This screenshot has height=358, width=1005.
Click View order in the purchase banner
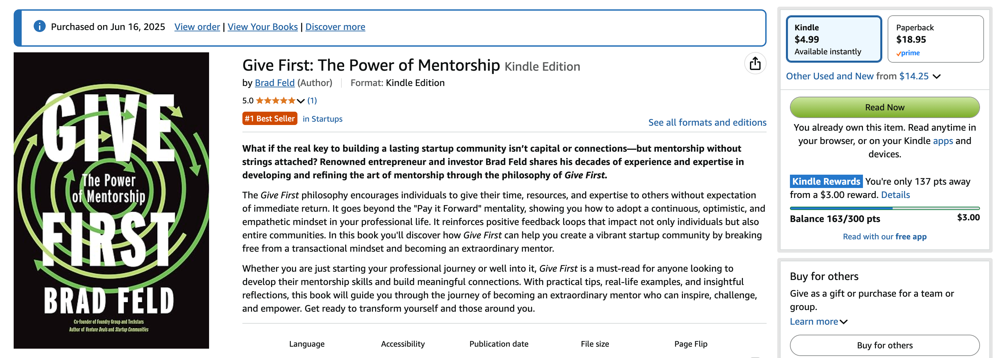(x=197, y=27)
